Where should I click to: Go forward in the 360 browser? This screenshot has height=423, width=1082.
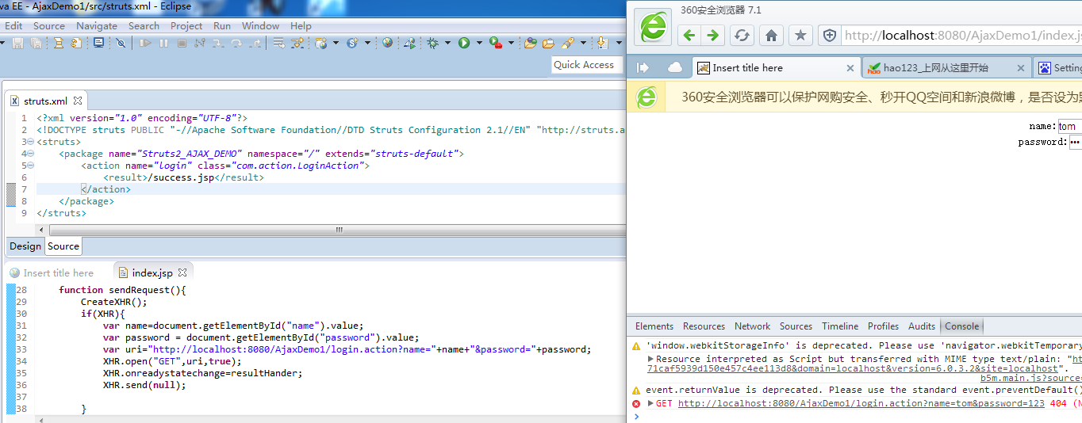coord(712,35)
